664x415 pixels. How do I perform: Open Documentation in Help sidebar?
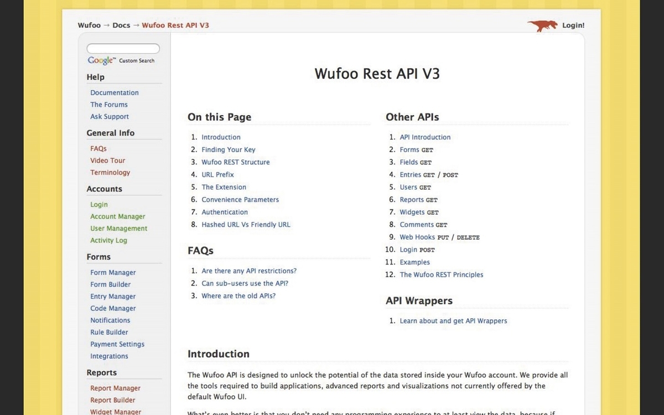tap(115, 93)
